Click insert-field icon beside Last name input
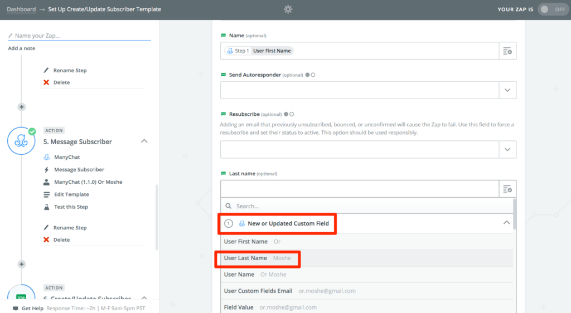This screenshot has width=571, height=313. point(507,189)
